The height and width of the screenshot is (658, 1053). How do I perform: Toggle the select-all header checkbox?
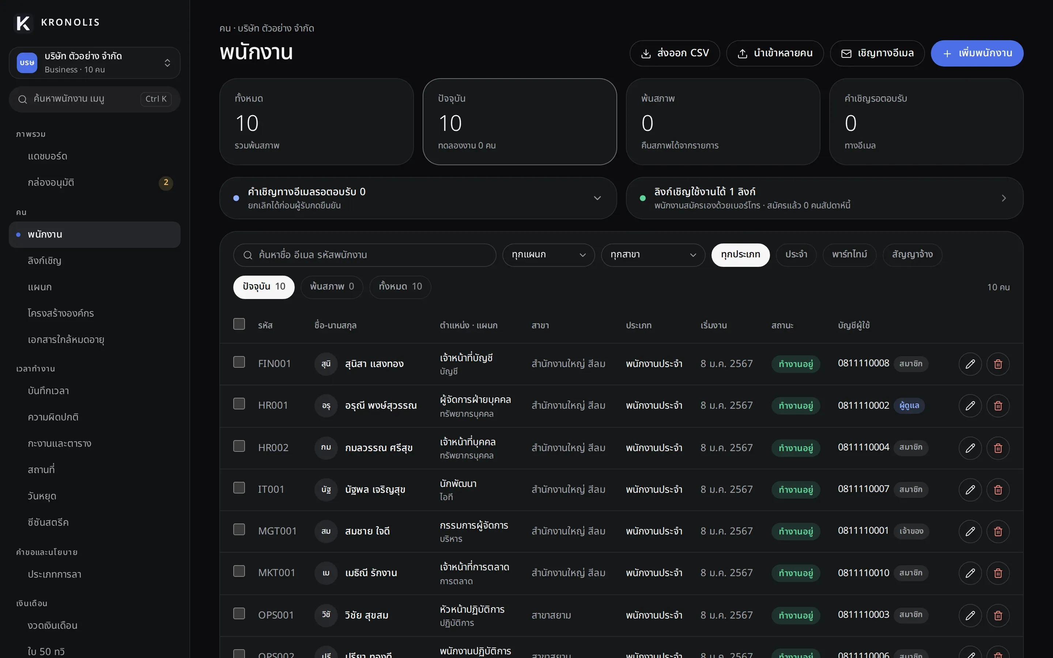coord(239,324)
